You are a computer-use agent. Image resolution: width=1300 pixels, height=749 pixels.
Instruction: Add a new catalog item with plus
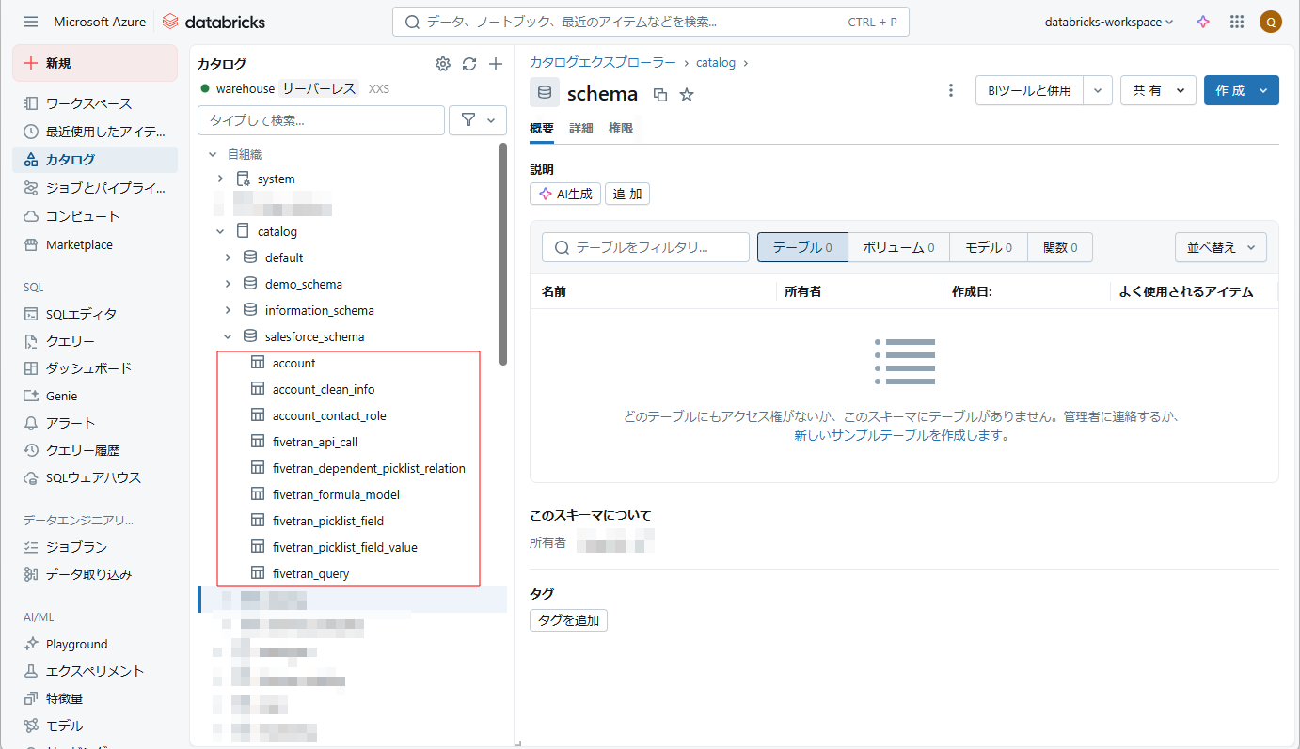pyautogui.click(x=496, y=64)
